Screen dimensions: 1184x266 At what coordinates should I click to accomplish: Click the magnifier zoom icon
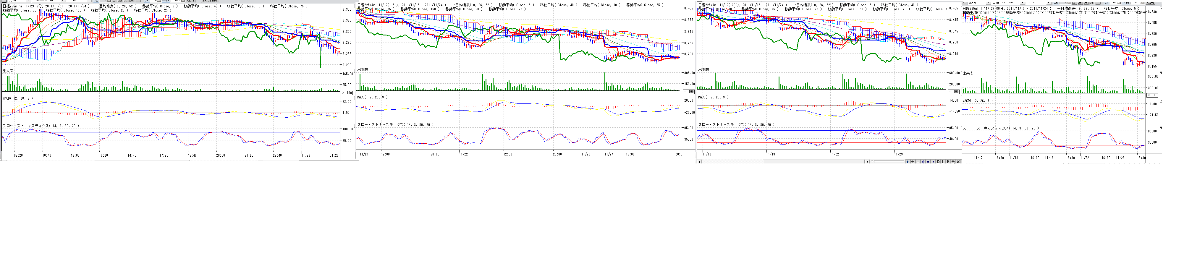[953, 162]
